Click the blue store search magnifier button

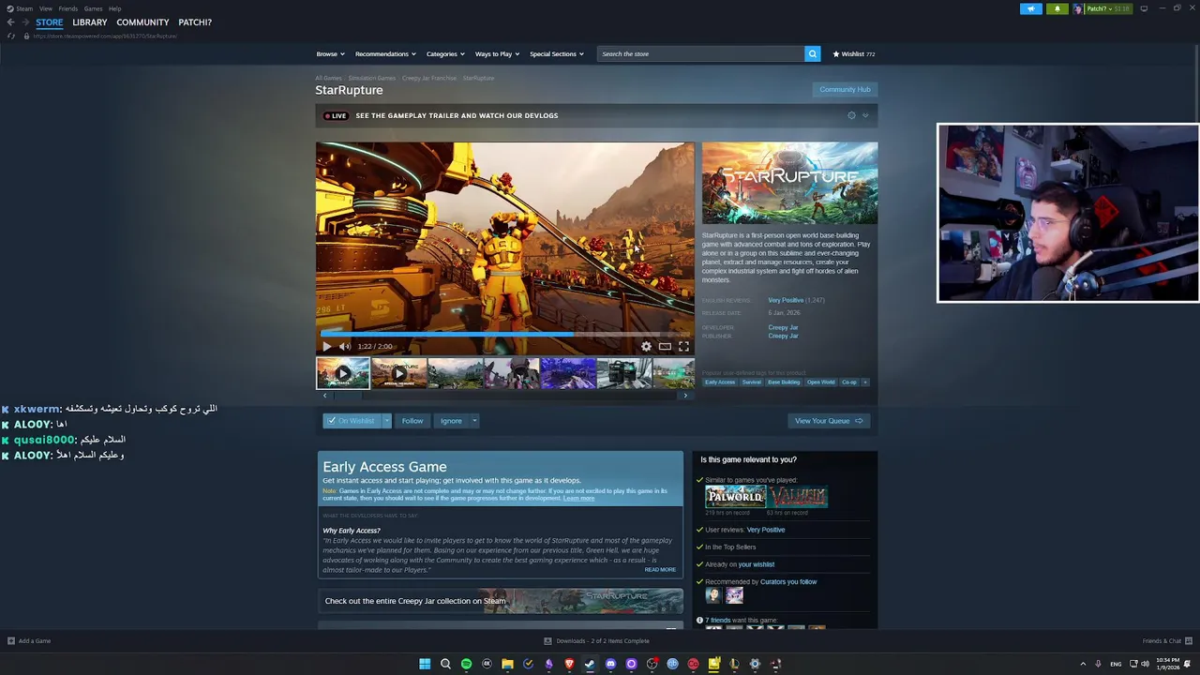click(813, 53)
